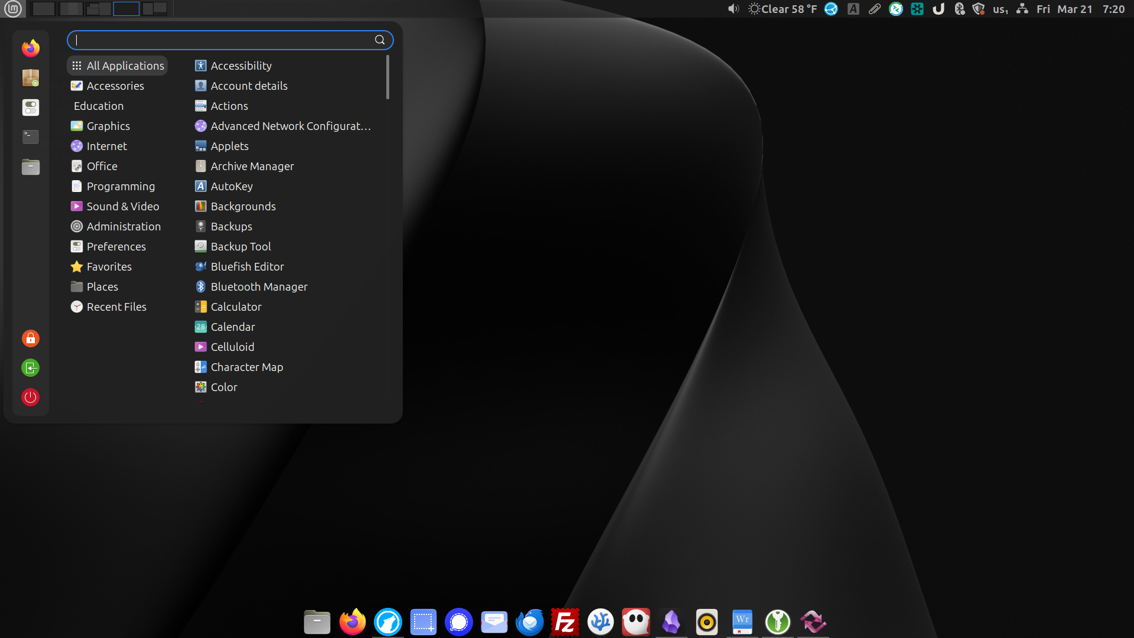This screenshot has width=1134, height=638.
Task: Open the keyboard layout us indicator
Action: pyautogui.click(x=1000, y=9)
